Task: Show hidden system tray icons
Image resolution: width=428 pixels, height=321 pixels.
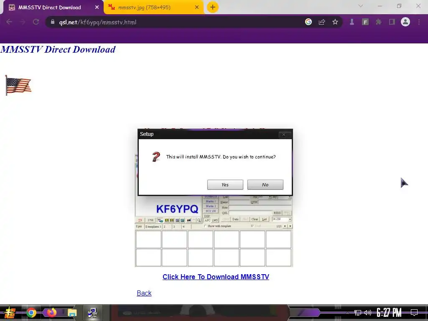Action: [x=347, y=313]
